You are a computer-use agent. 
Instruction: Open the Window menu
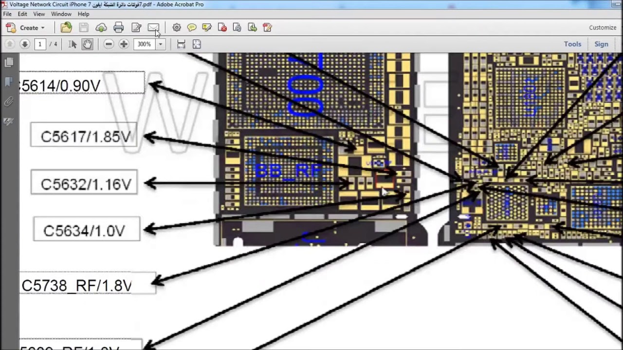click(x=61, y=14)
